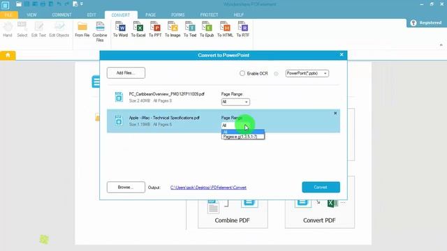Remove the Apple iMac file with its X
The image size is (447, 251).
[x=335, y=113]
